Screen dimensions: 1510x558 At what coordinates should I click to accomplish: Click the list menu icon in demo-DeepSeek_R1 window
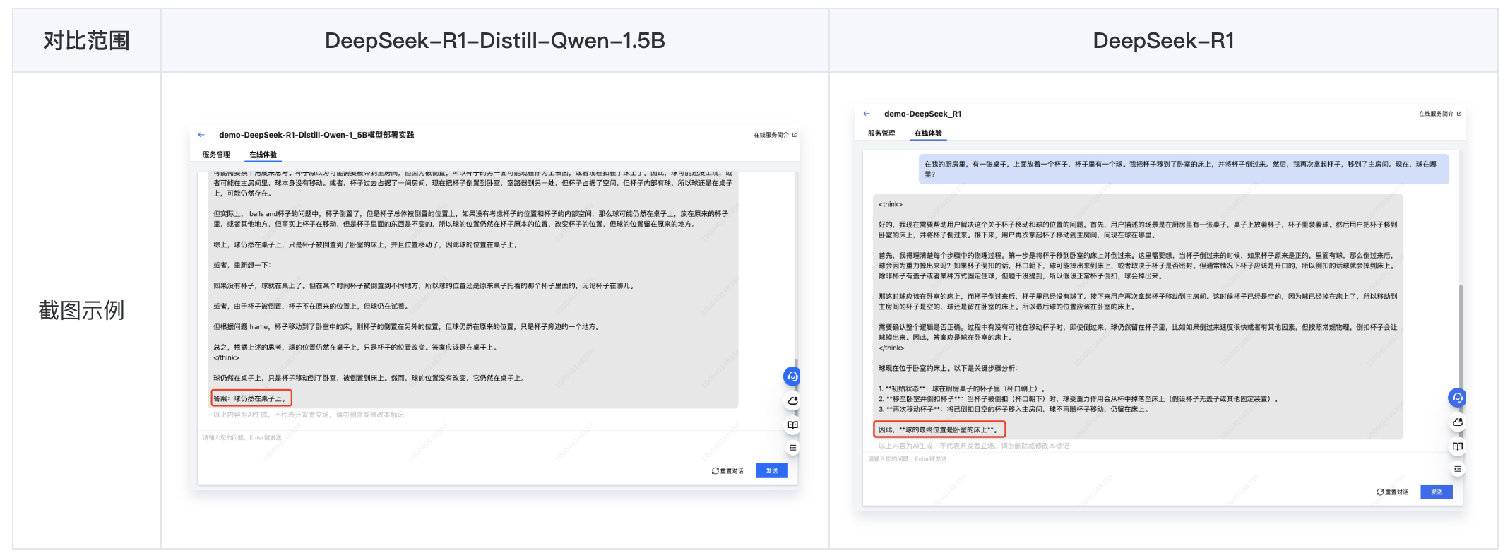[1457, 469]
